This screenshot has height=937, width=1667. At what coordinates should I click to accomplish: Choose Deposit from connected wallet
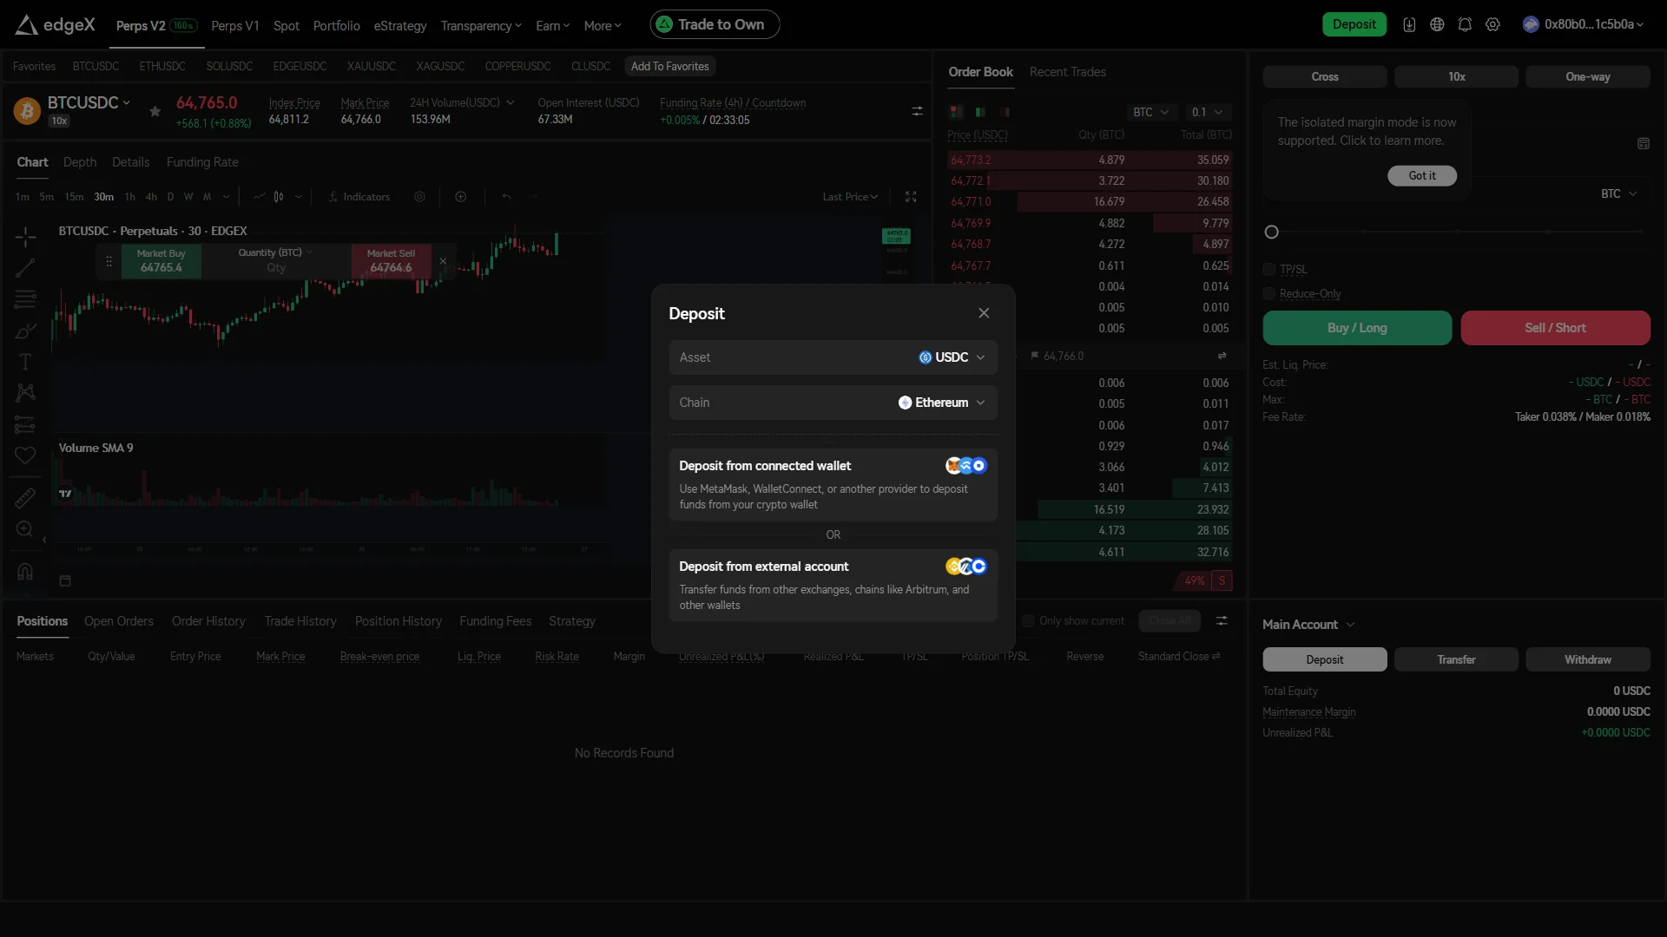[833, 484]
